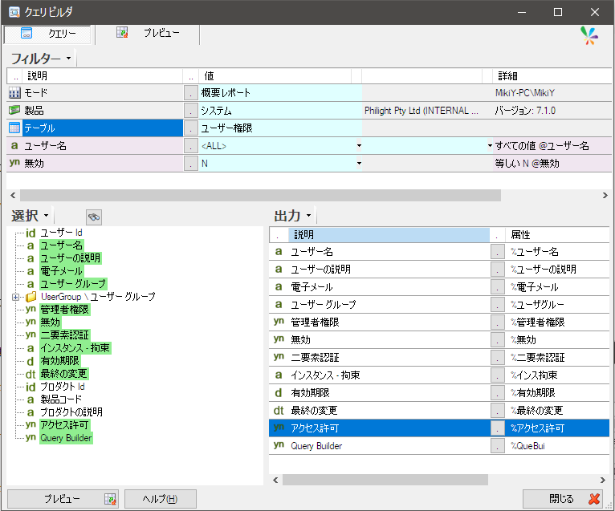Click the 製品 row small value button
Screen dimensions: 615x511
191,111
